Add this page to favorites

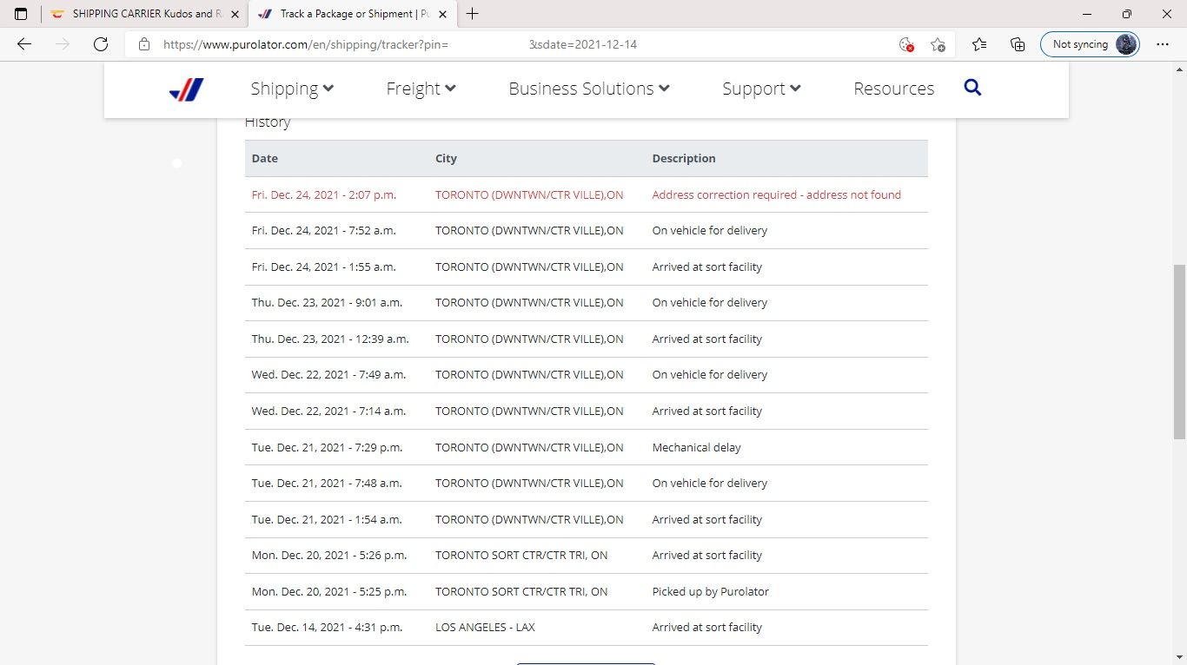tap(938, 44)
